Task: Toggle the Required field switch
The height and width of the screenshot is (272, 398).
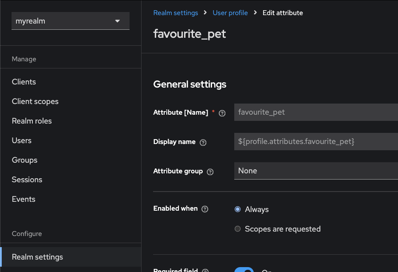Action: point(244,270)
